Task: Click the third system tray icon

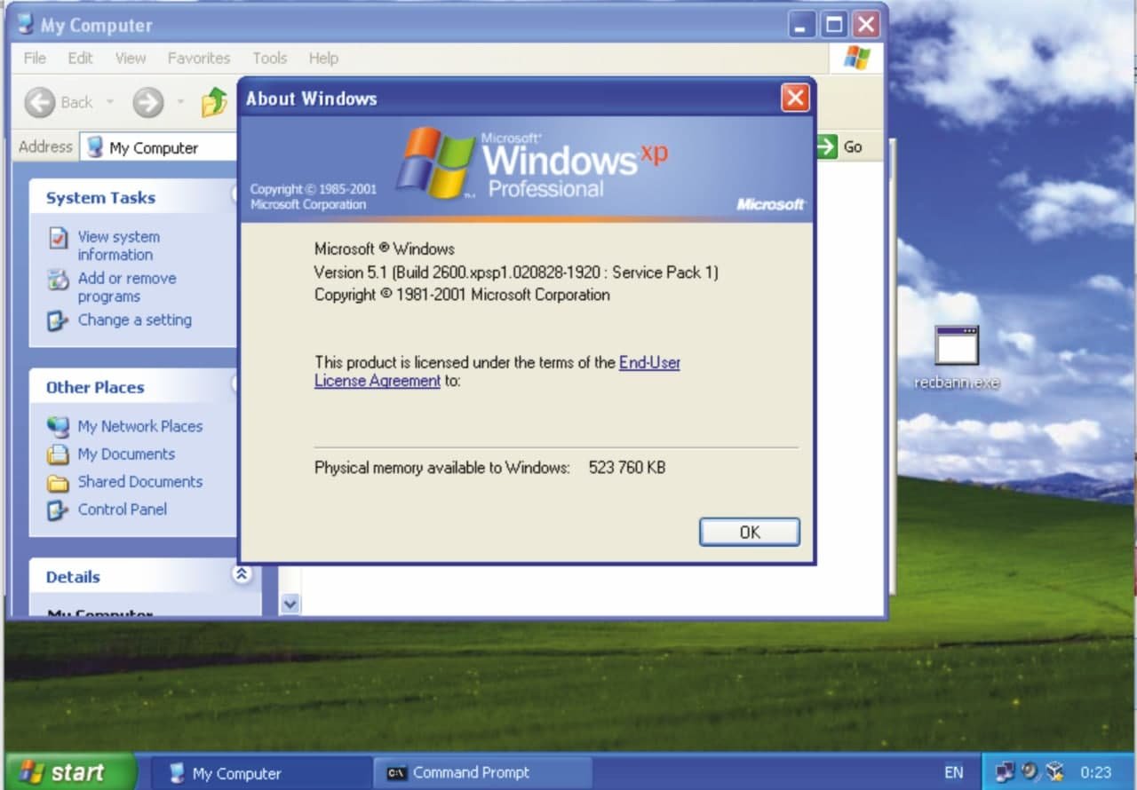Action: 1054,771
